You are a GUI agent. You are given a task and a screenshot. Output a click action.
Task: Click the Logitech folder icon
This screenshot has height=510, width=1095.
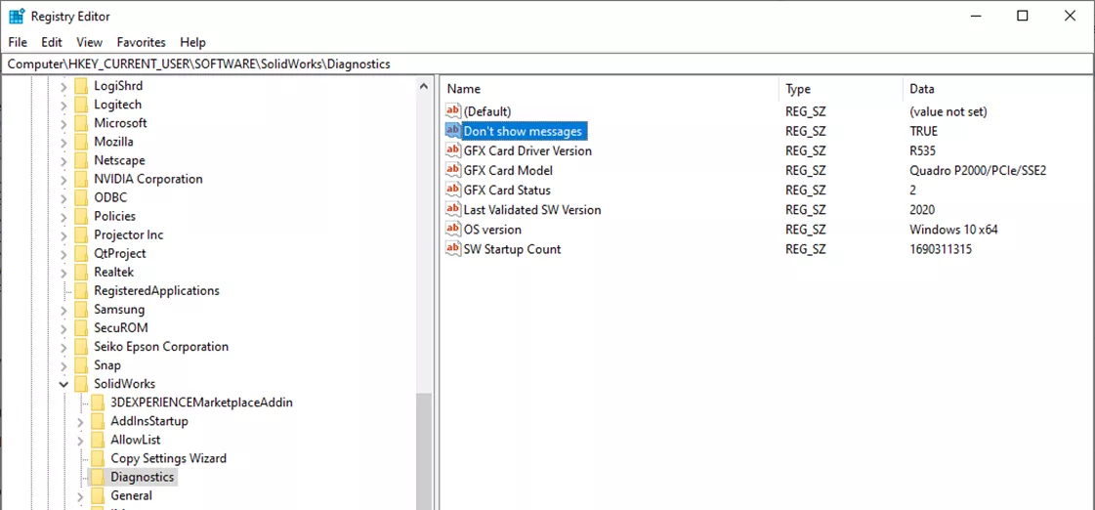click(x=82, y=105)
